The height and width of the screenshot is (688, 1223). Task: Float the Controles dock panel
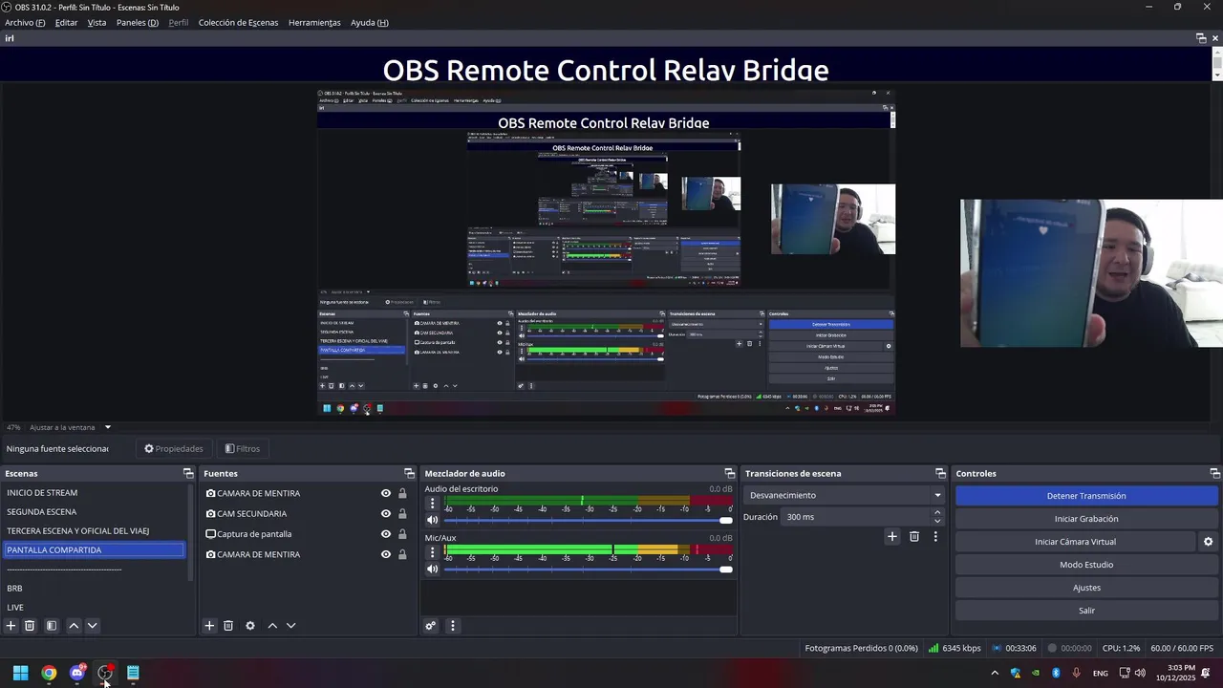[1214, 474]
